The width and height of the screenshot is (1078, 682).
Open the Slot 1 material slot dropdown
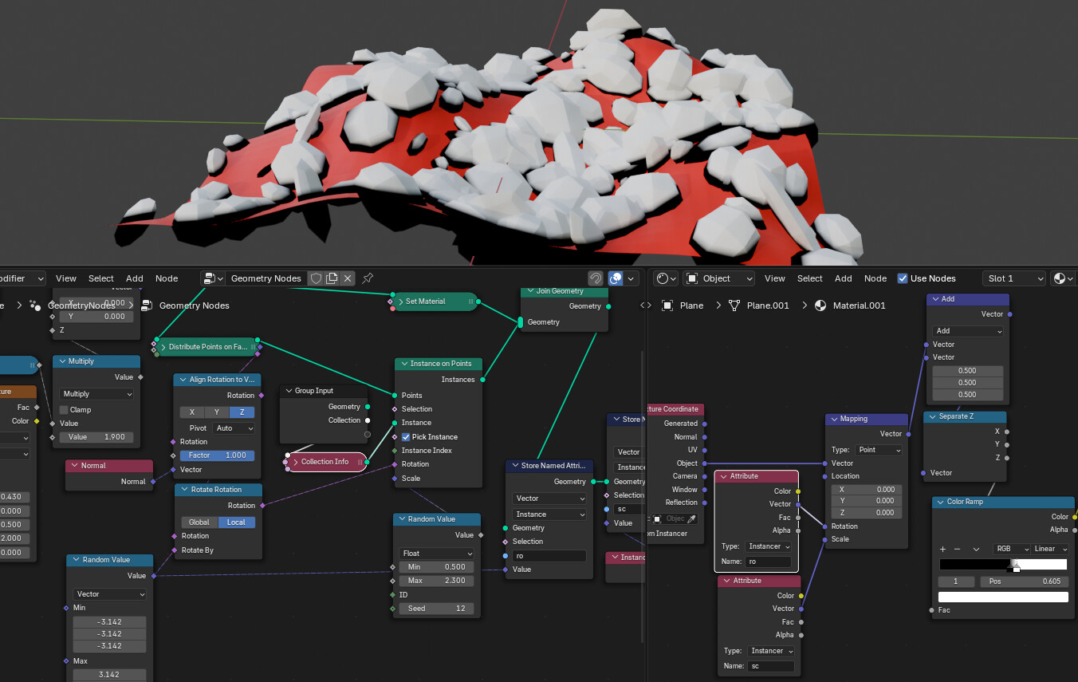coord(1014,278)
